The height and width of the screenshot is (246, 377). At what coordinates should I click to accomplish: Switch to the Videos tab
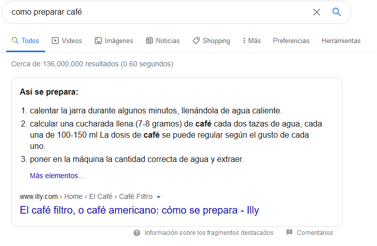click(71, 40)
